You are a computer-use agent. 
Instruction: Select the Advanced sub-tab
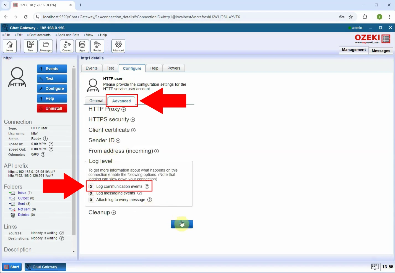pyautogui.click(x=121, y=101)
